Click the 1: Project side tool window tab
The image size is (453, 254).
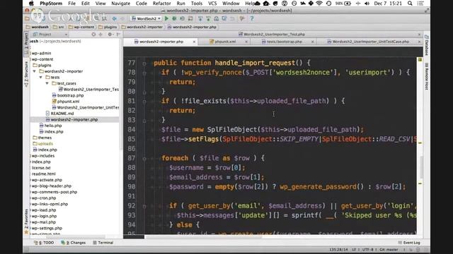point(26,44)
